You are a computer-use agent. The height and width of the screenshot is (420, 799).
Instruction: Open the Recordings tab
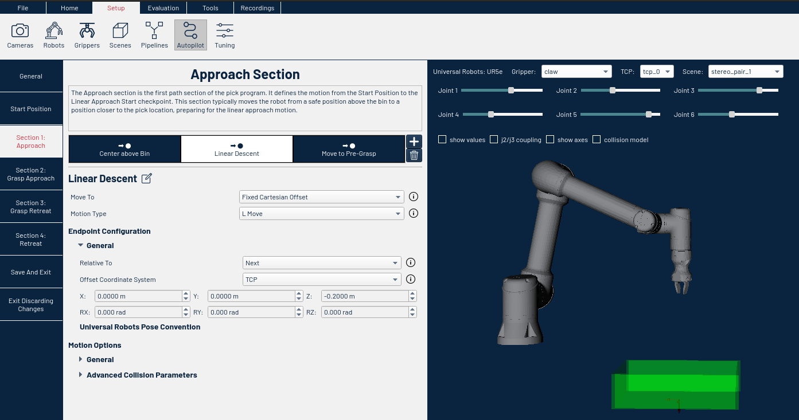(257, 7)
